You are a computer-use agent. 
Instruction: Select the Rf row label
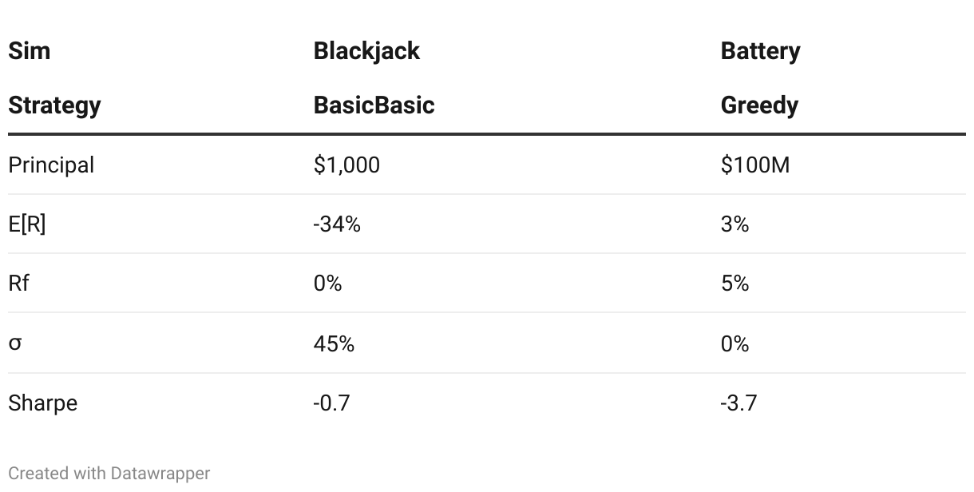click(x=18, y=284)
